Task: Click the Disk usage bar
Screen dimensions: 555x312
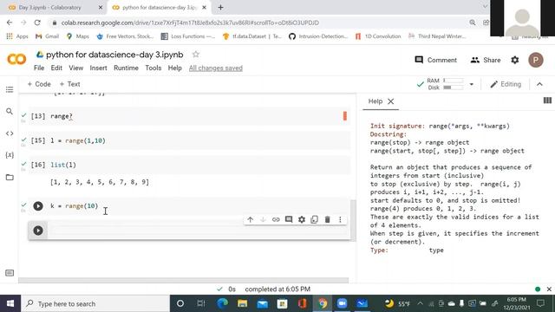Action: tap(453, 88)
